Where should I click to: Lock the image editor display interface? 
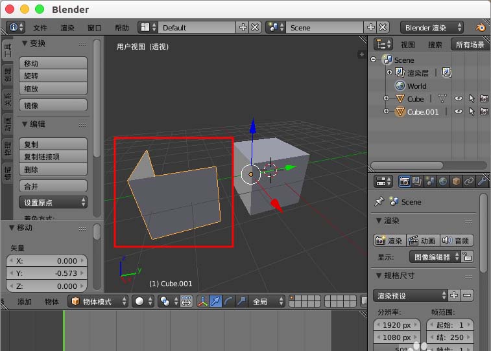[x=467, y=257]
